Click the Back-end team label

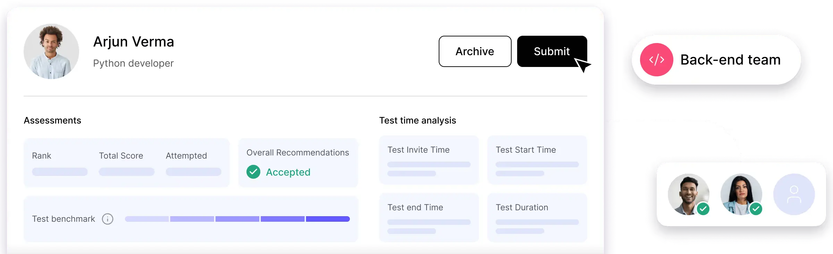coord(730,60)
